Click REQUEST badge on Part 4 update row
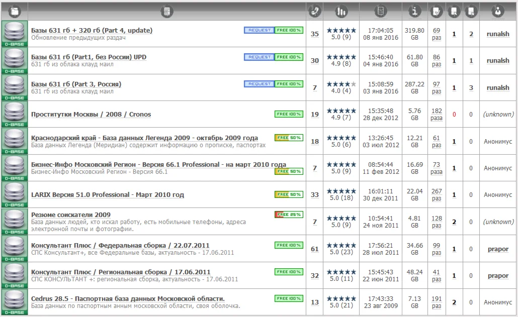 pos(260,30)
